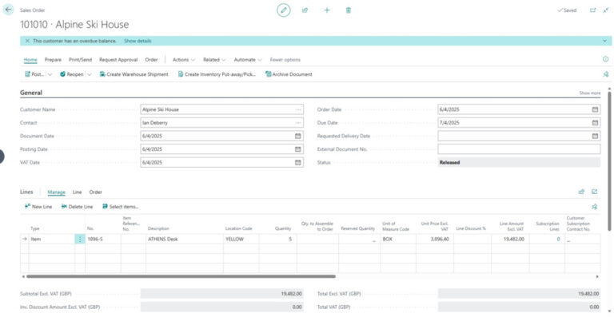Click Show details link
Screen dimensions: 614x317
click(x=138, y=41)
